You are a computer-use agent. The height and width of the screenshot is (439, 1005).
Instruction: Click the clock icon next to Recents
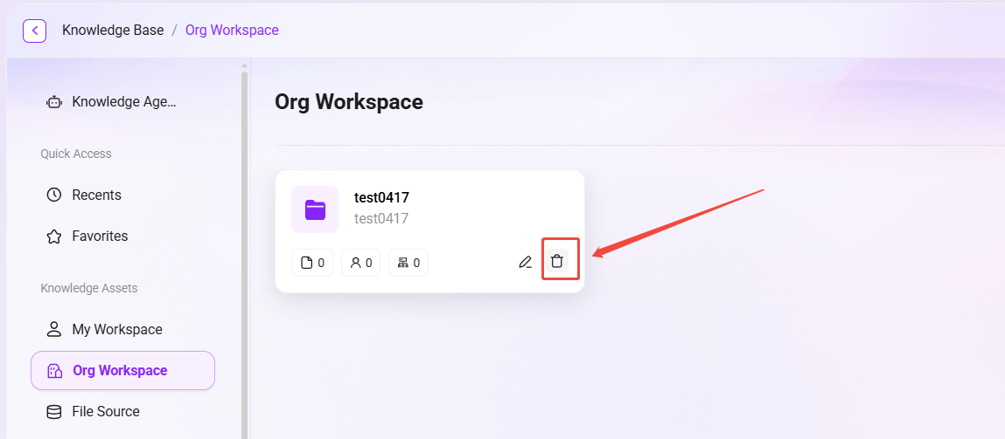54,195
